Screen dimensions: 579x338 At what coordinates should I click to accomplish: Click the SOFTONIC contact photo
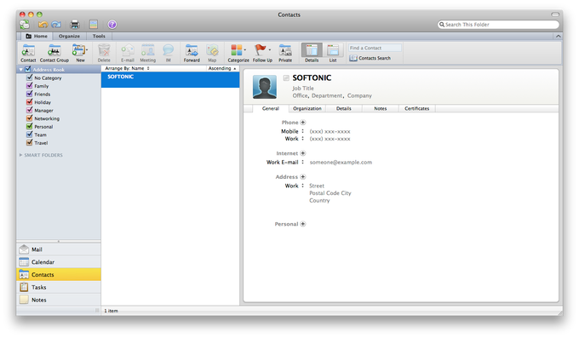pos(265,87)
